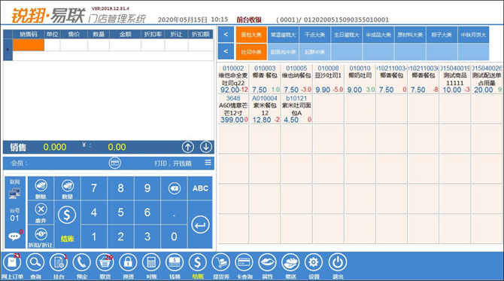Viewport: 504px width, 281px height.
Task: Click the 数量 quantity icon on keypad
Action: (68, 188)
